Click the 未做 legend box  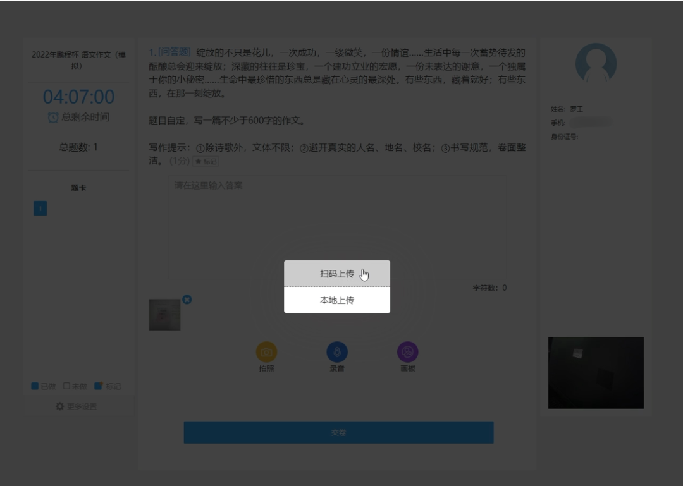click(66, 386)
